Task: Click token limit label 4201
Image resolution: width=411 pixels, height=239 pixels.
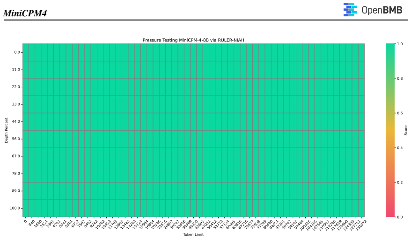Action: click(56, 223)
